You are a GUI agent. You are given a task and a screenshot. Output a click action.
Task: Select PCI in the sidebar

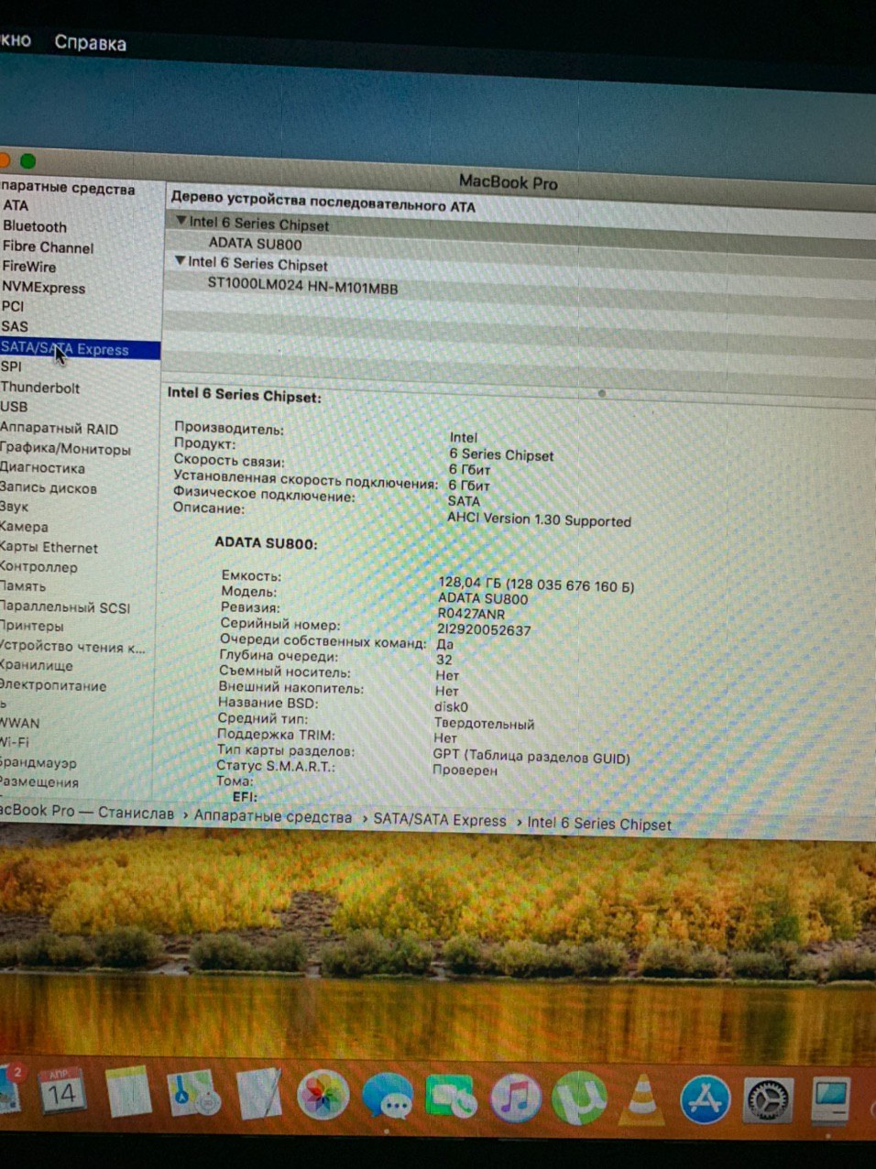pyautogui.click(x=12, y=306)
